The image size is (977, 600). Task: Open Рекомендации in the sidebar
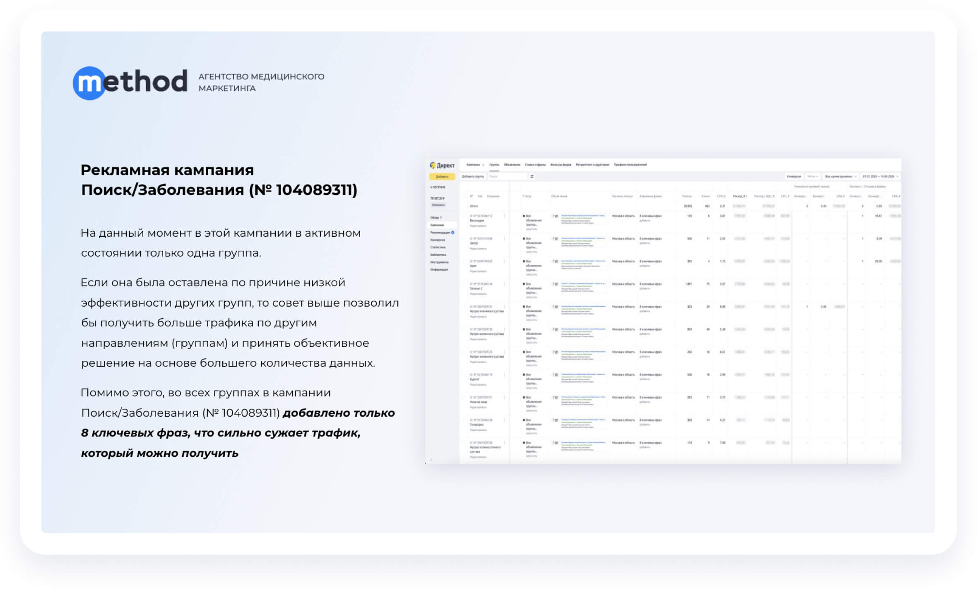coord(440,233)
